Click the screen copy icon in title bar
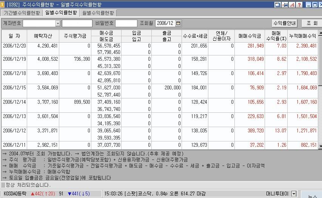Image resolution: width=322 pixels, height=198 pixels. pyautogui.click(x=278, y=5)
